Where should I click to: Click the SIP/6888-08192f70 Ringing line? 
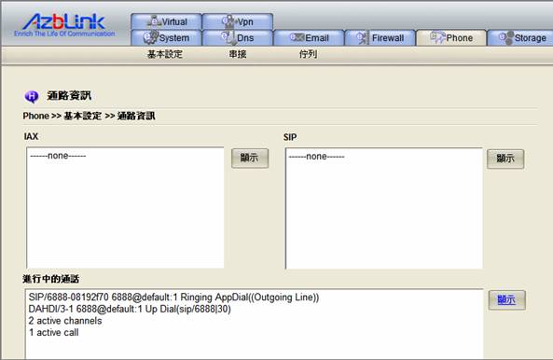coord(173,298)
